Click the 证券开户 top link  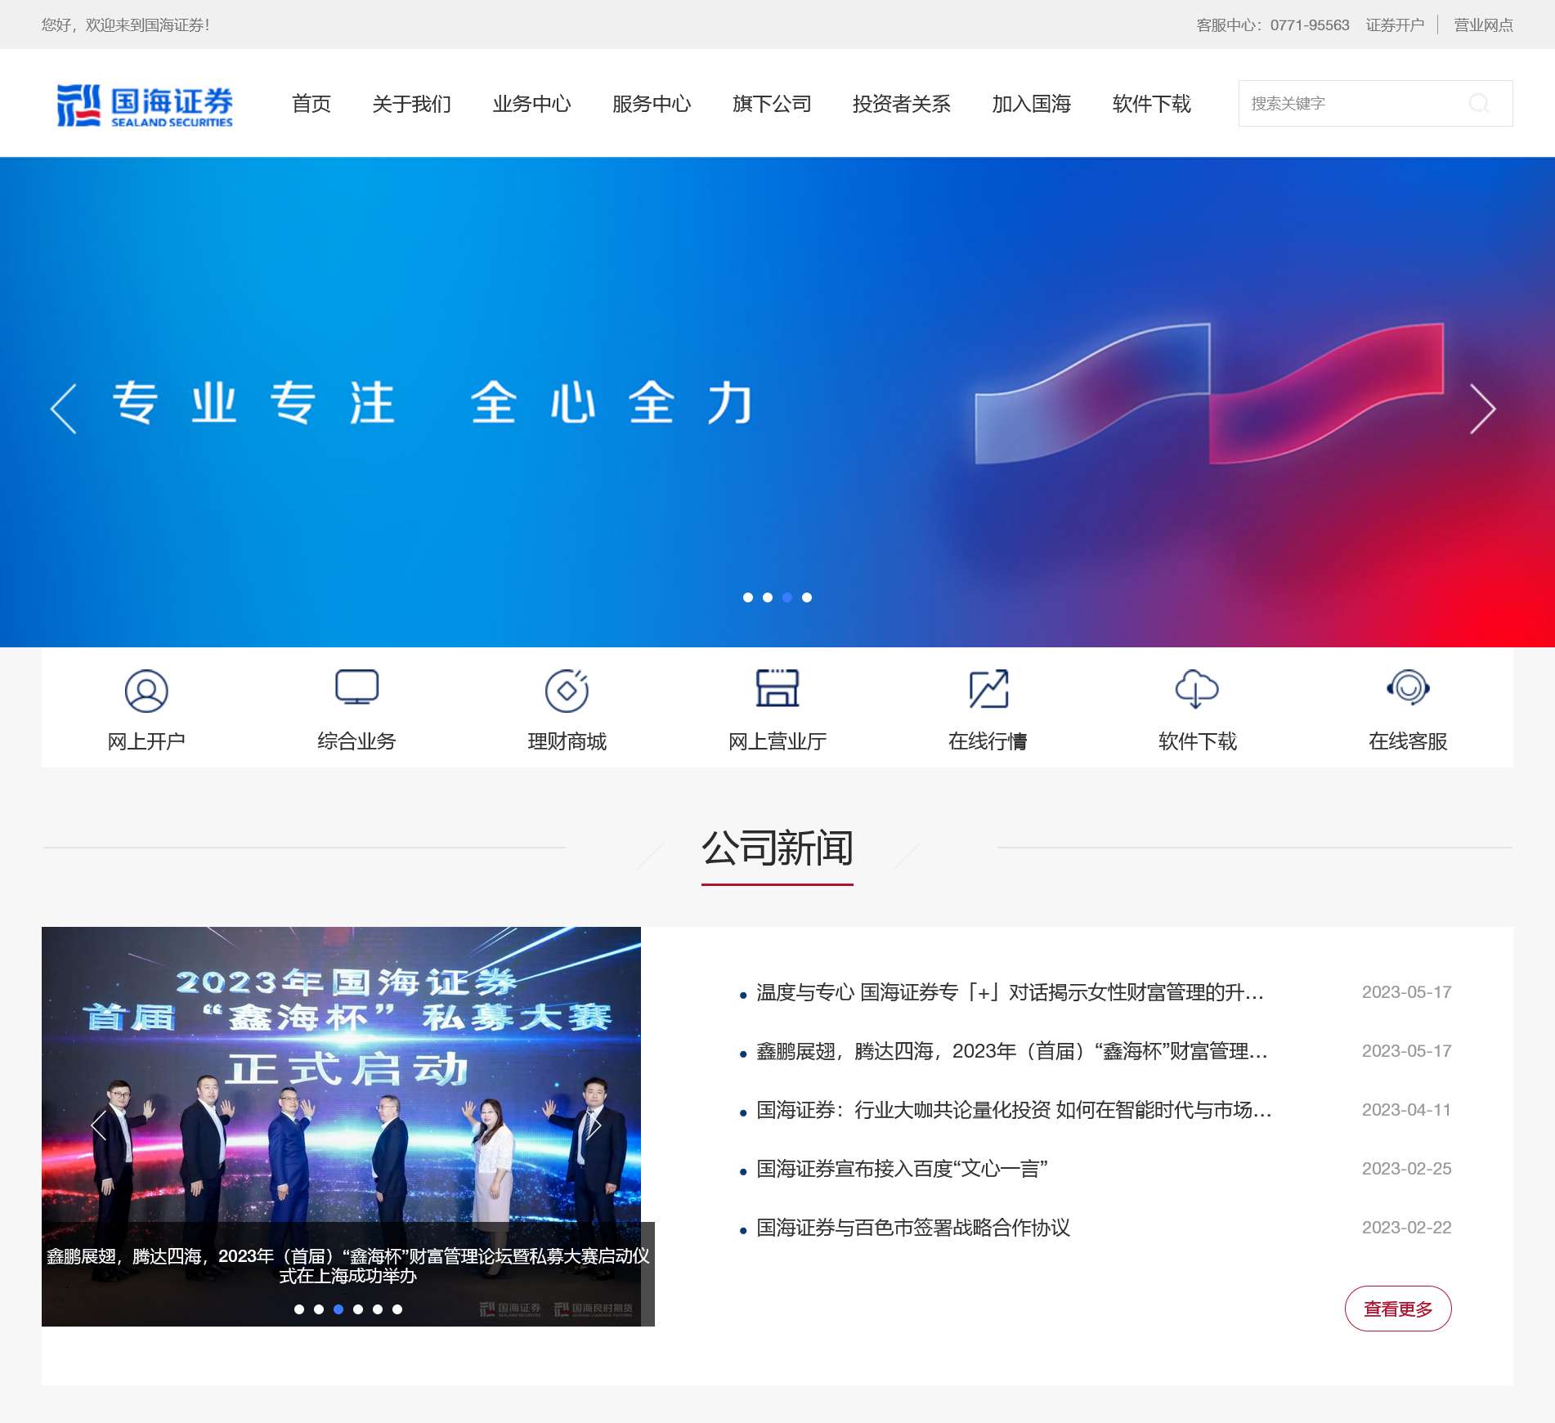(1395, 25)
